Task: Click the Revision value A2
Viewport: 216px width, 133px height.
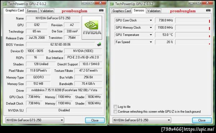Action: tap(72, 25)
